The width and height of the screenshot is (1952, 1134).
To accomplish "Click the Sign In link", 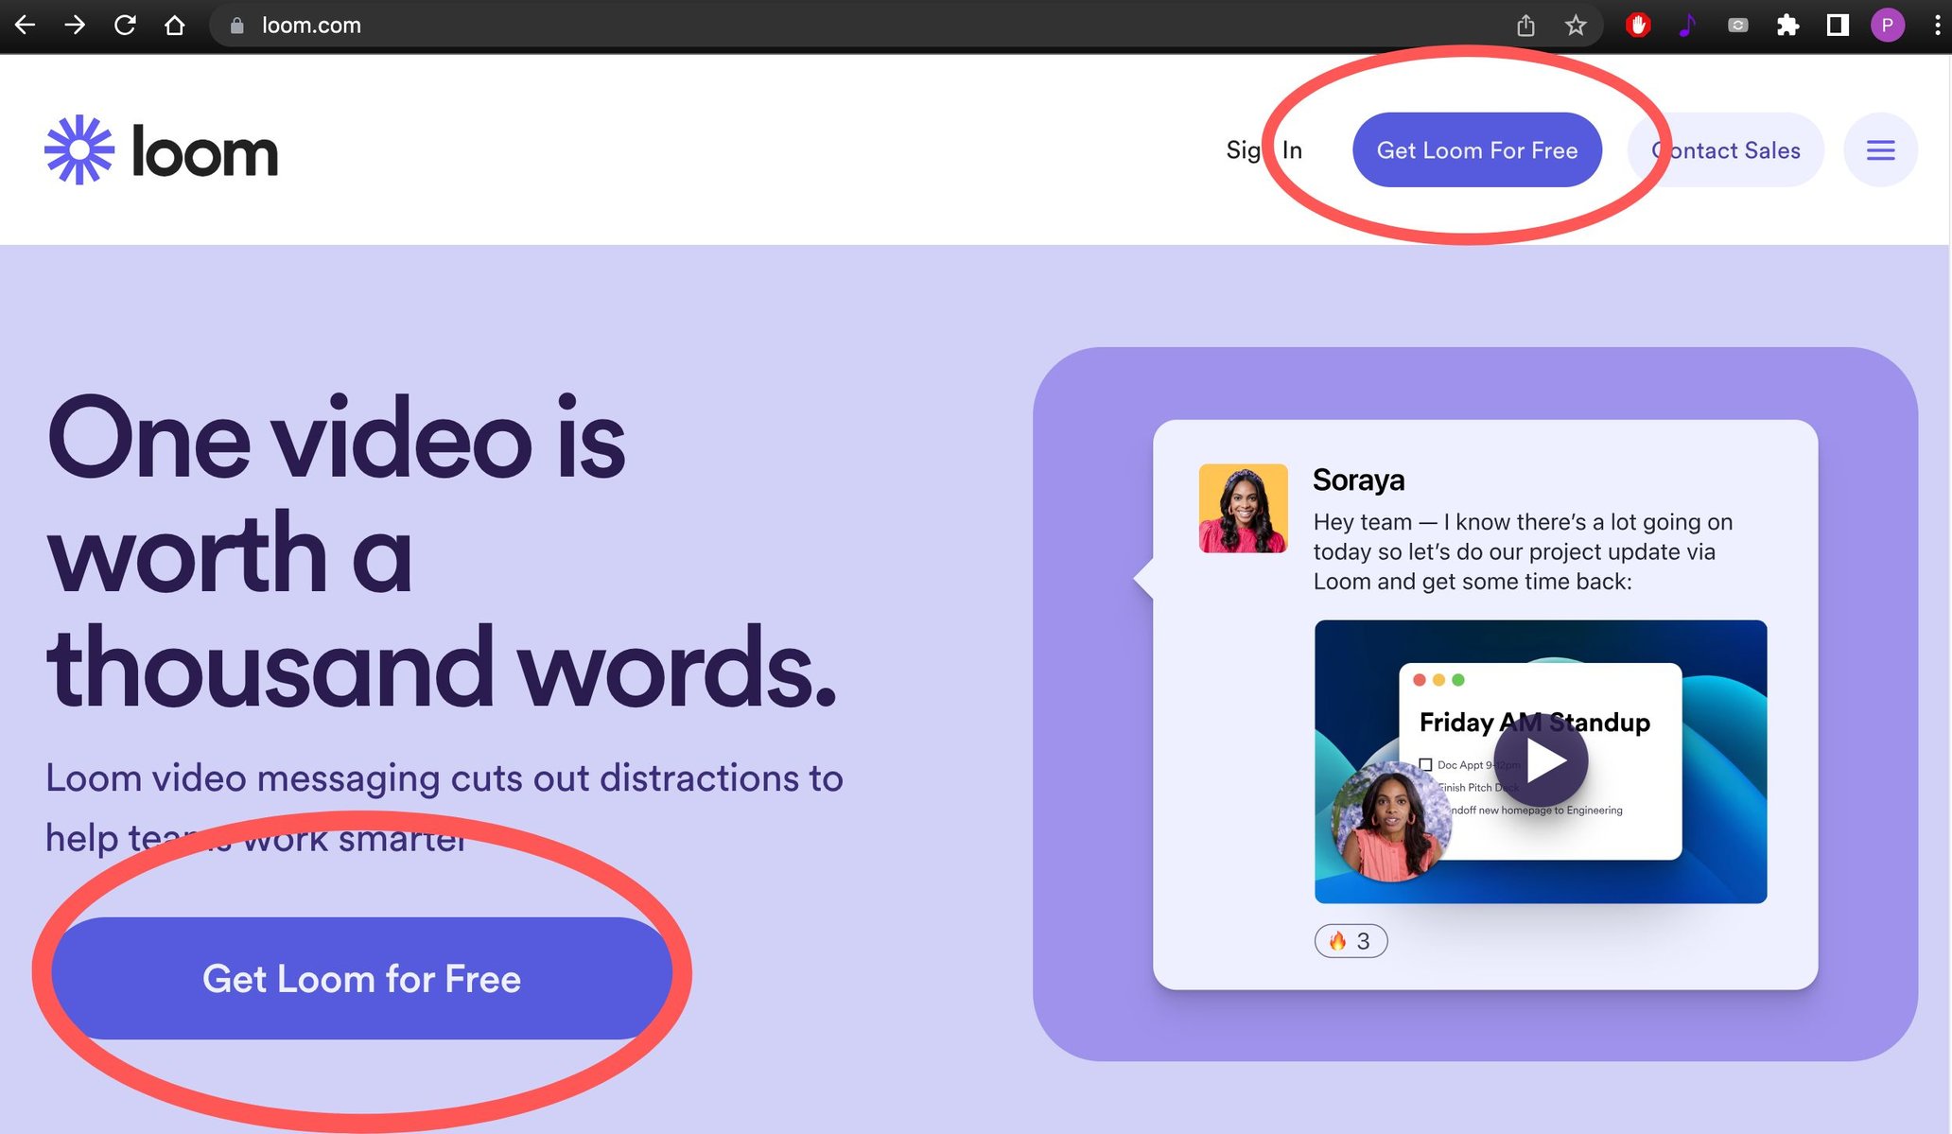I will click(1264, 150).
